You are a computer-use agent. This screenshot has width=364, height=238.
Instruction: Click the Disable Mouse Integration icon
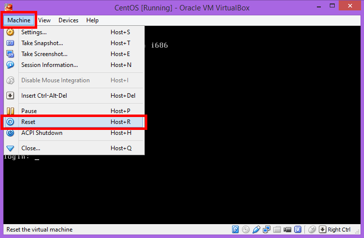(x=10, y=80)
